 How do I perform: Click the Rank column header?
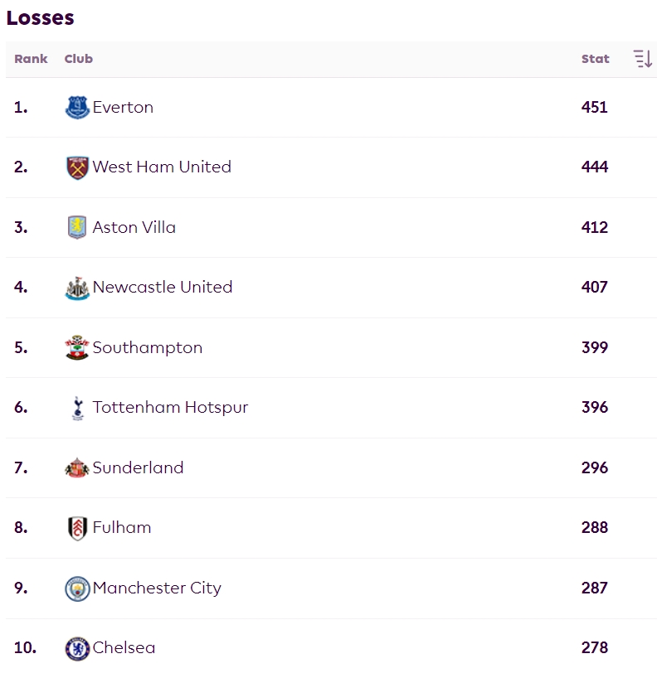tap(31, 59)
